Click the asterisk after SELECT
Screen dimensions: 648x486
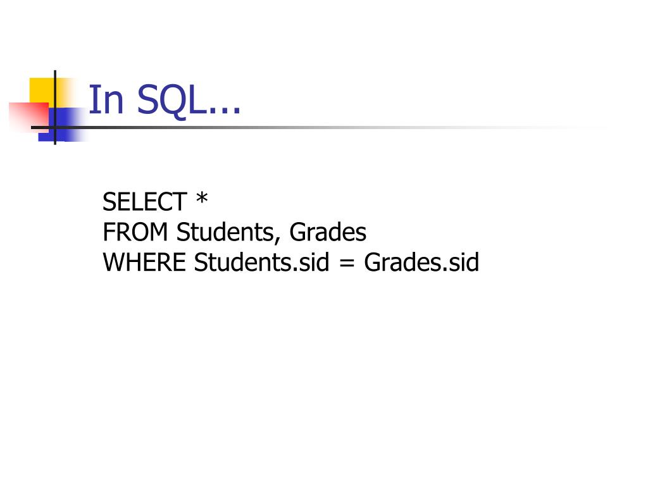point(202,198)
